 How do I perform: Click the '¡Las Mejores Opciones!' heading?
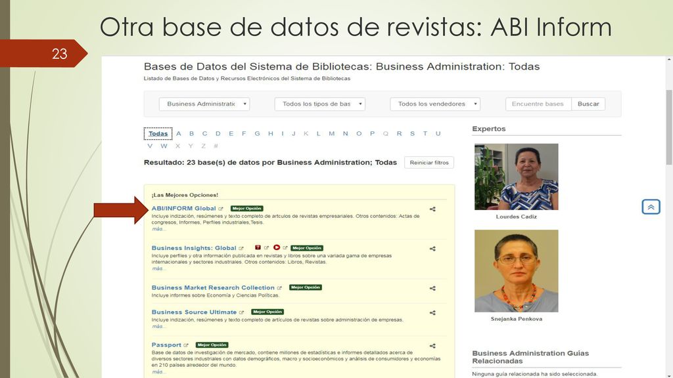185,195
